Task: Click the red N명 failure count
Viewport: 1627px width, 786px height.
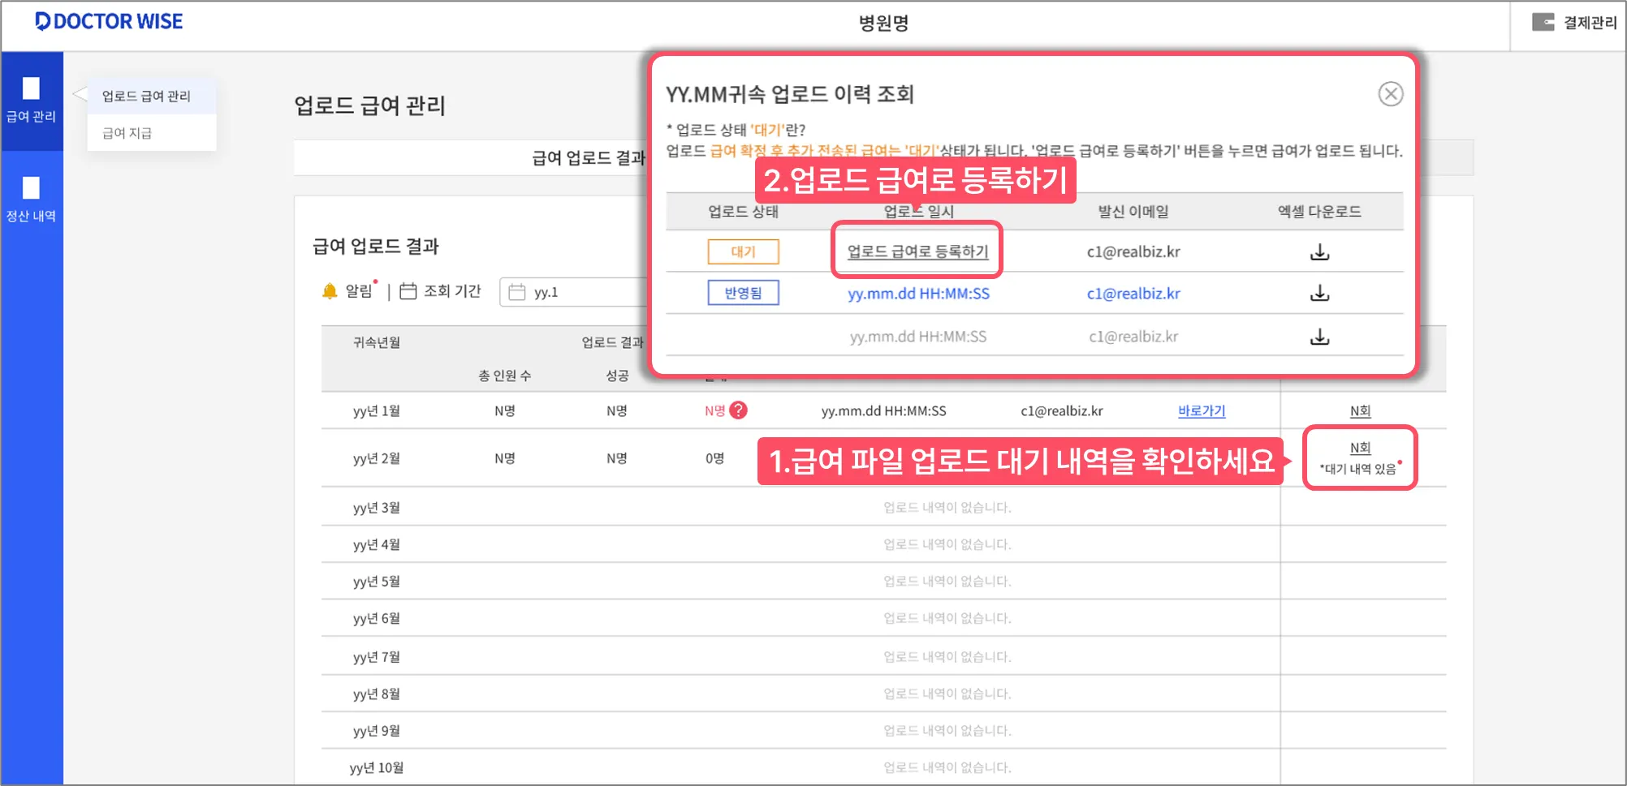Action: coord(714,411)
